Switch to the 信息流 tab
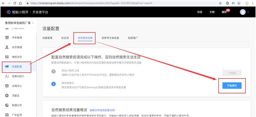Screen dimensions: 256x117 [65, 38]
